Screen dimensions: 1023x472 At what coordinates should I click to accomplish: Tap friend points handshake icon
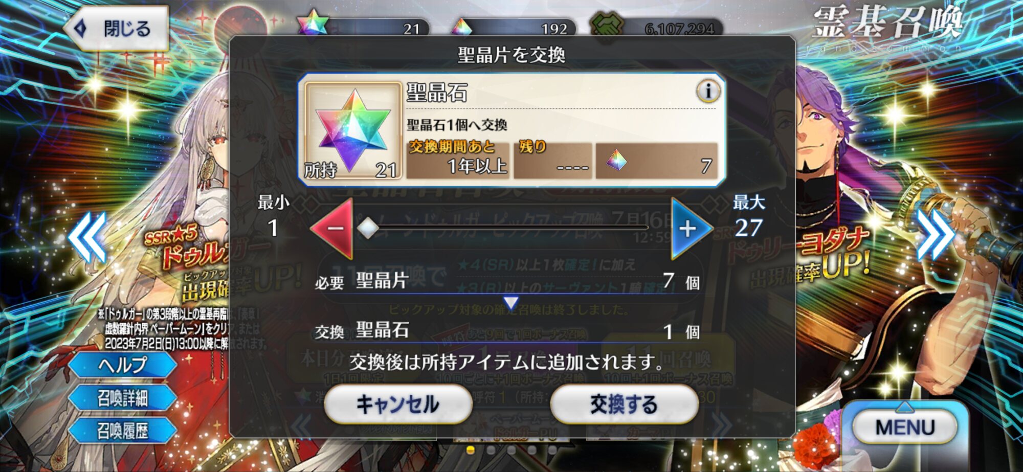point(607,26)
